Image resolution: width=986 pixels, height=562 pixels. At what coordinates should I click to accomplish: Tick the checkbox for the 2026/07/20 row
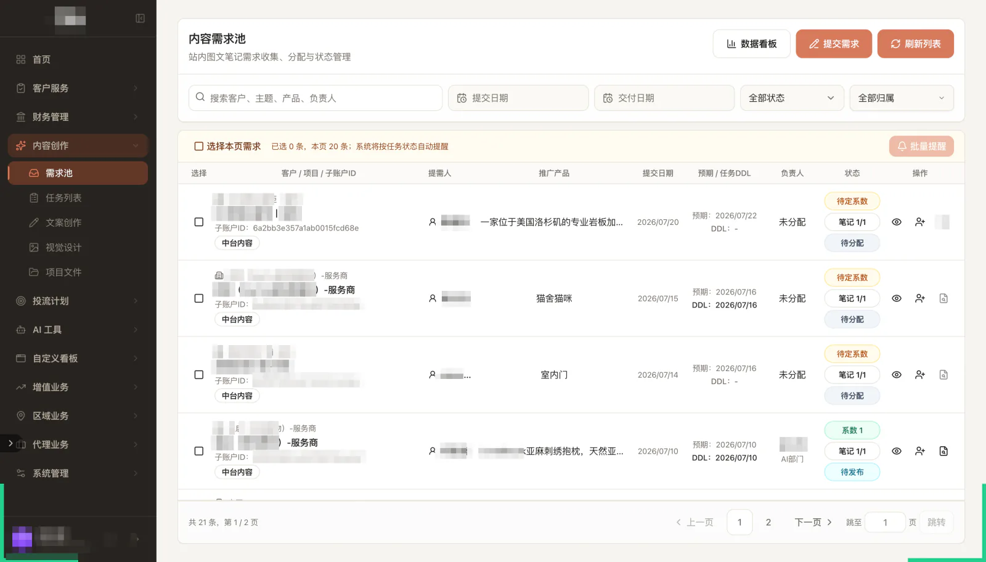pos(199,222)
